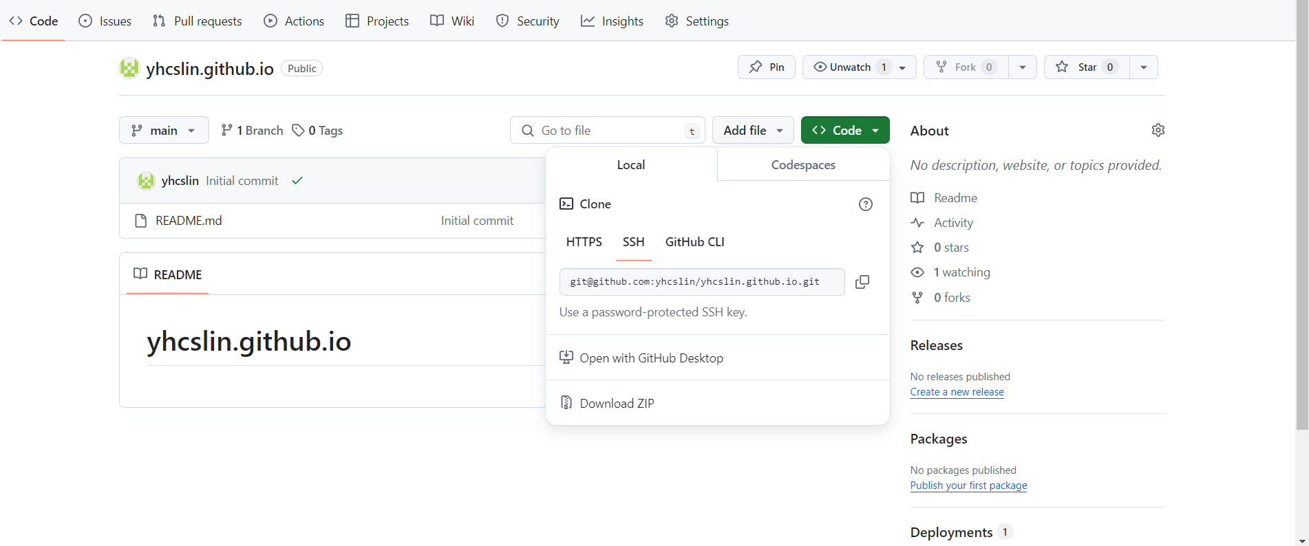Image resolution: width=1309 pixels, height=546 pixels.
Task: Open the Wiki tab
Action: [452, 21]
